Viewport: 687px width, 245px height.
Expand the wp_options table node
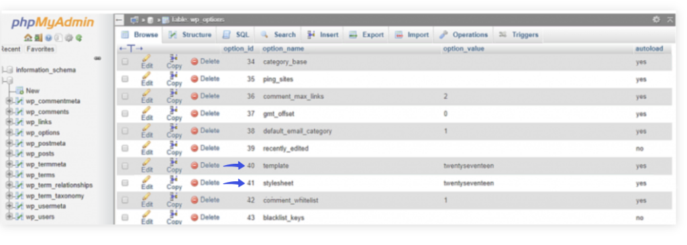pyautogui.click(x=9, y=133)
